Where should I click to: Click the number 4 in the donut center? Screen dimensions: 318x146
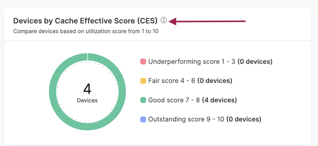tap(87, 89)
